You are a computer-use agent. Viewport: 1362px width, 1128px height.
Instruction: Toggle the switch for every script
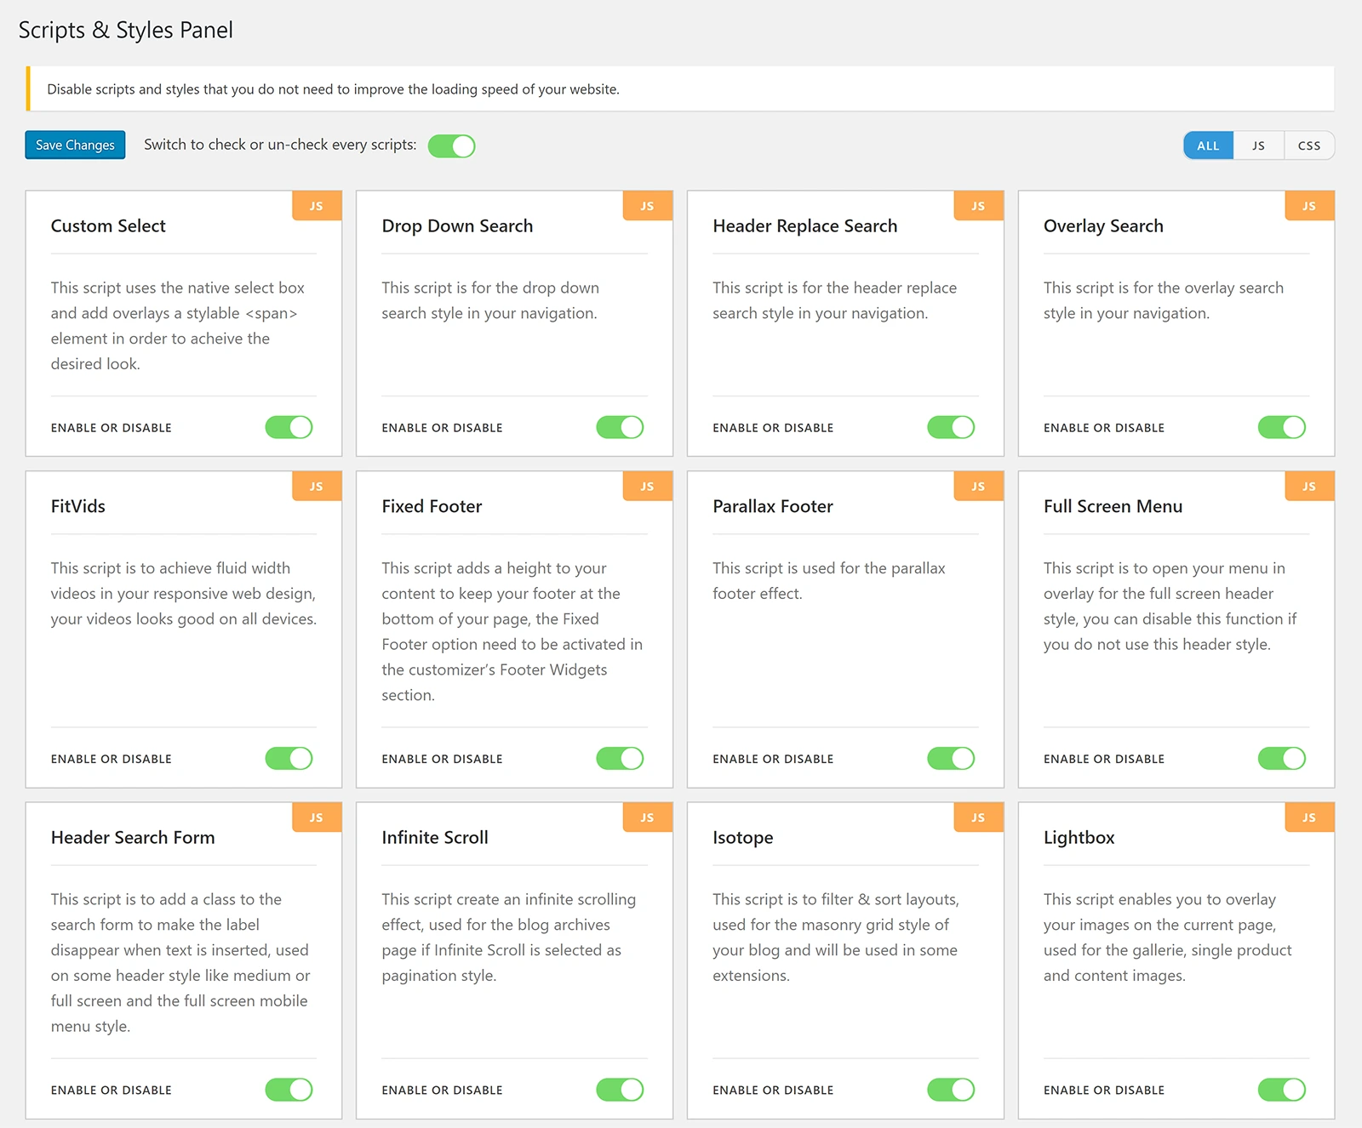451,146
